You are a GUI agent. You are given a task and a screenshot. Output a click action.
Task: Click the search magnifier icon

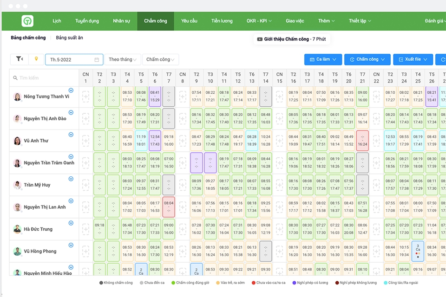click(15, 77)
